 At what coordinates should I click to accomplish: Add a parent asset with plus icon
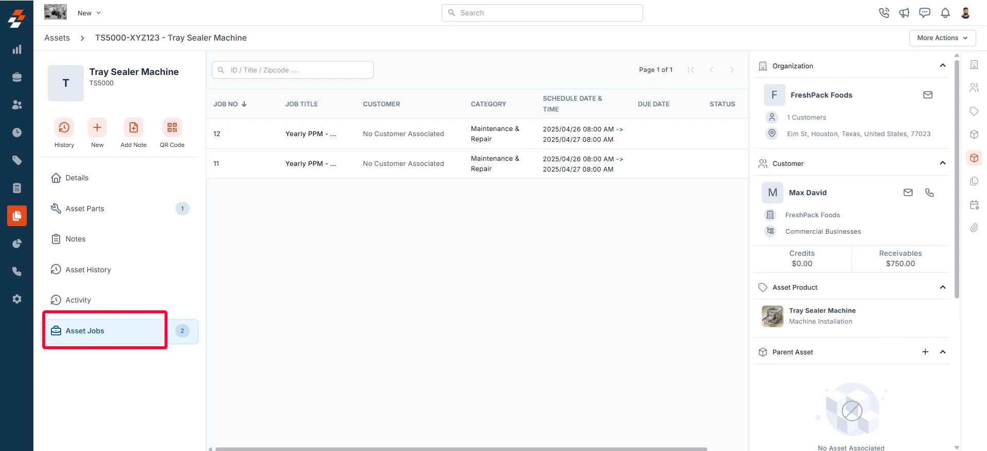click(x=925, y=352)
